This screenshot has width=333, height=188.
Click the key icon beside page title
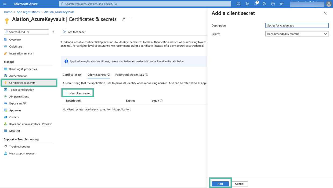click(x=7, y=20)
